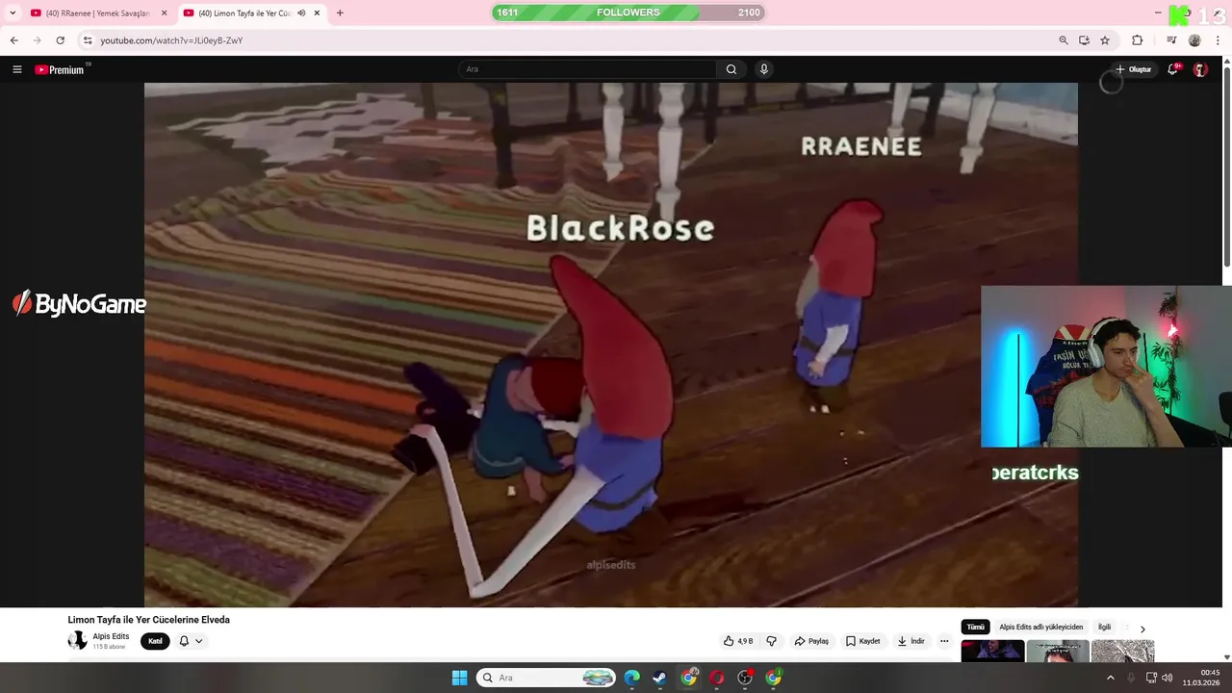
Task: Click the YouTube search magnifier button
Action: coord(731,69)
